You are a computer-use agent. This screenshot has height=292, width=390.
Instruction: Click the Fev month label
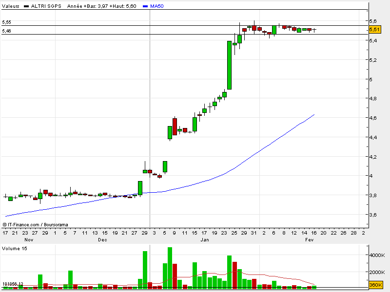[x=310, y=240]
